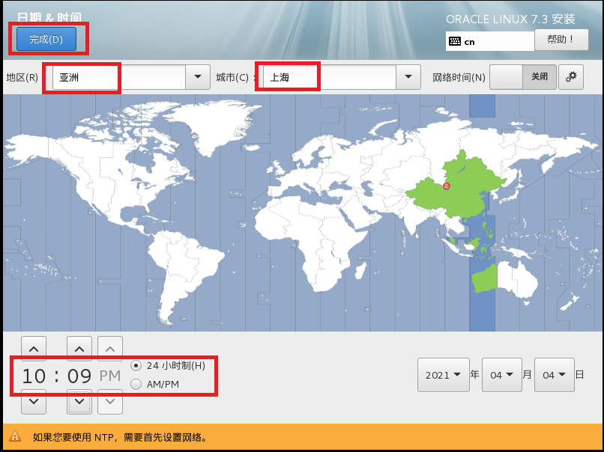Click the 如果您要使用 NTP warning message
Image resolution: width=604 pixels, height=452 pixels.
(121, 437)
